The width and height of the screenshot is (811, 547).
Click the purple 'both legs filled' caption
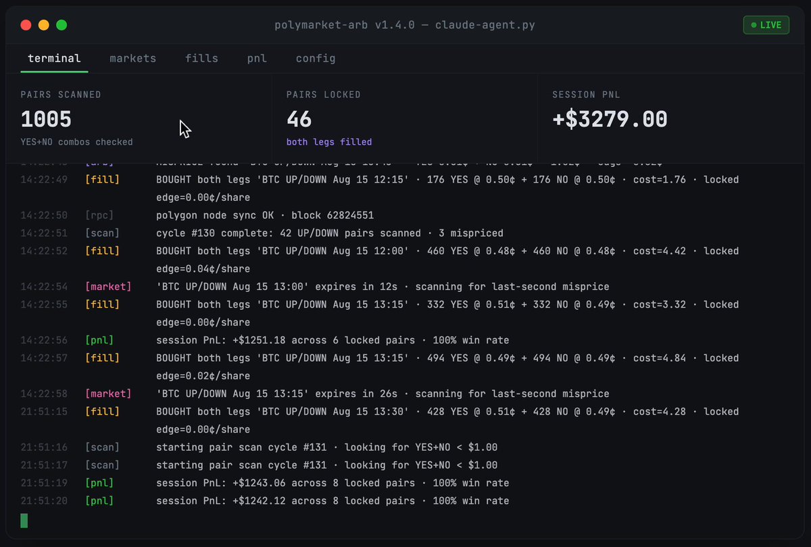click(x=329, y=142)
